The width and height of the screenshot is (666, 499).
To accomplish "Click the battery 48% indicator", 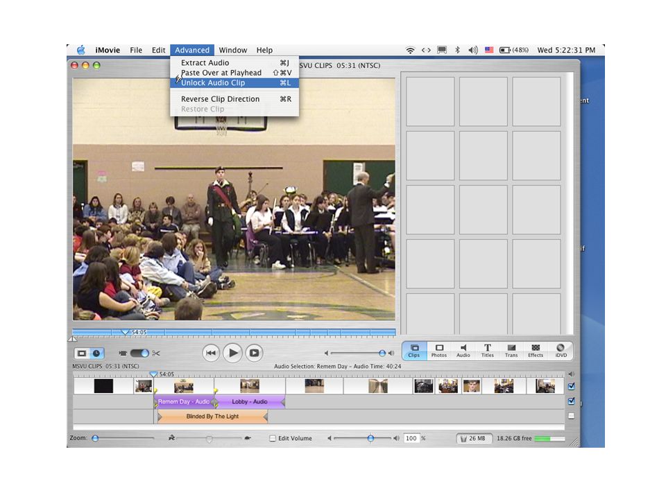I will (514, 50).
